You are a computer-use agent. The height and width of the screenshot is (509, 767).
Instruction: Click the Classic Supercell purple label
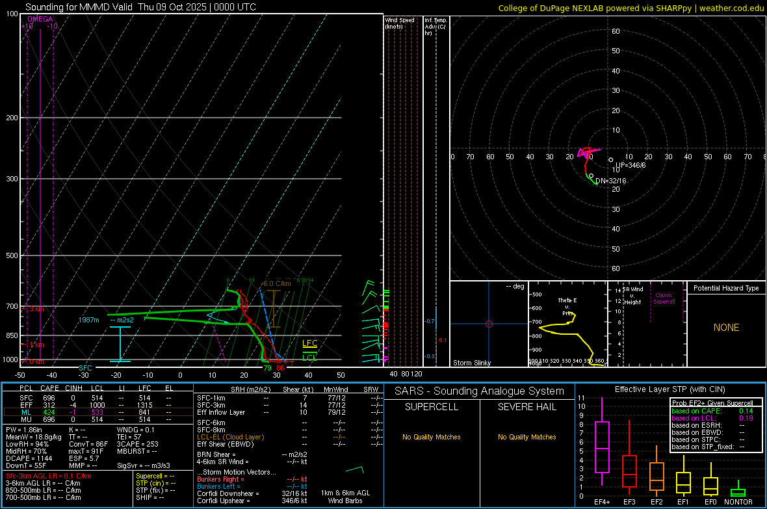click(x=664, y=298)
